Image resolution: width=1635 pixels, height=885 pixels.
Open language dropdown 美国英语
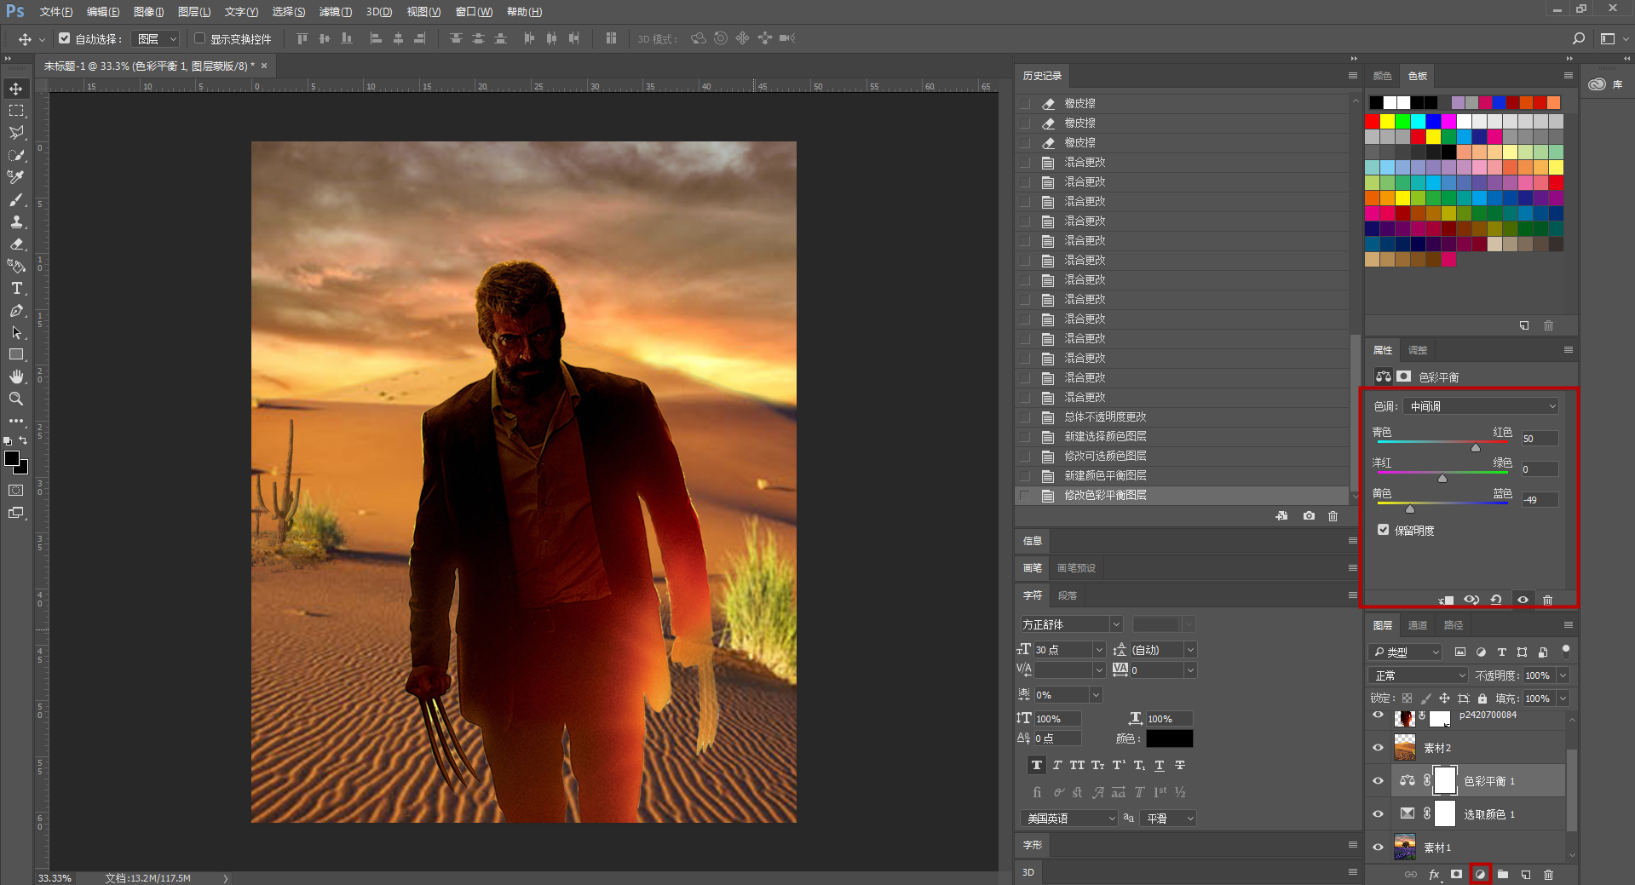click(1069, 819)
